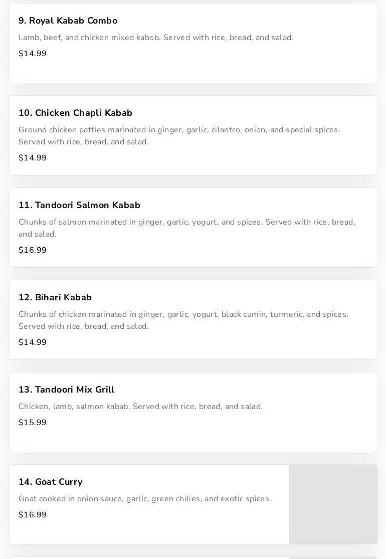386x559 pixels.
Task: Open the Bihari Kabab menu title
Action: tap(55, 297)
